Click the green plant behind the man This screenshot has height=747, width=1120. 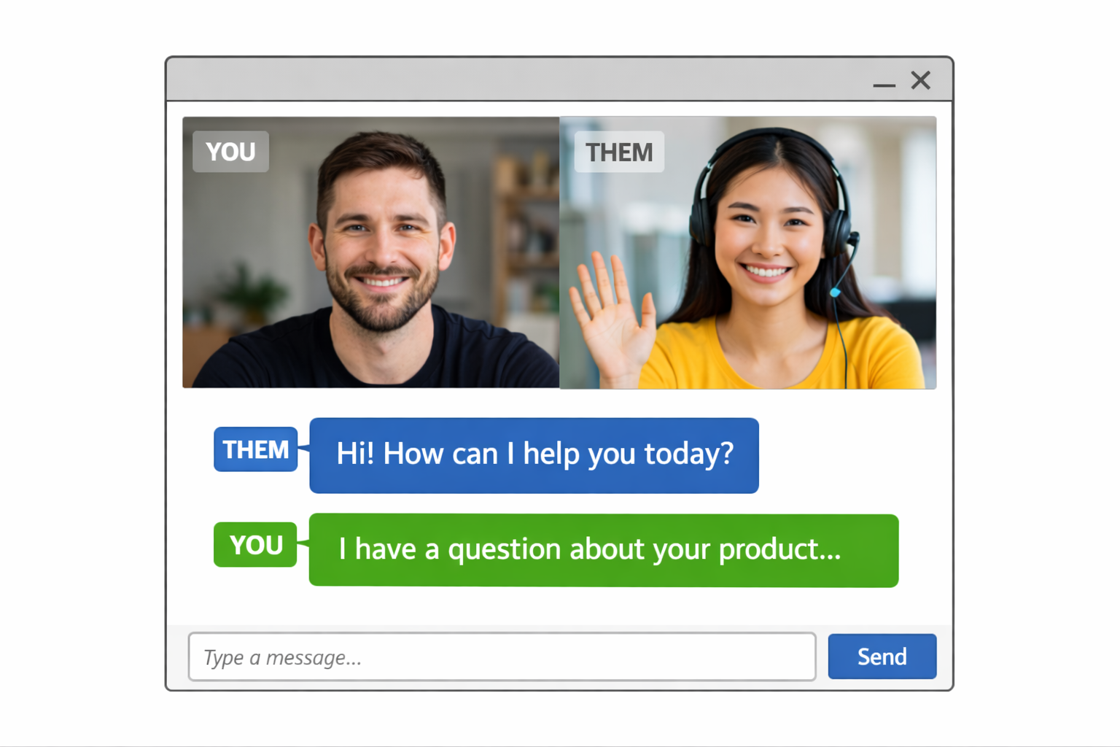(252, 293)
